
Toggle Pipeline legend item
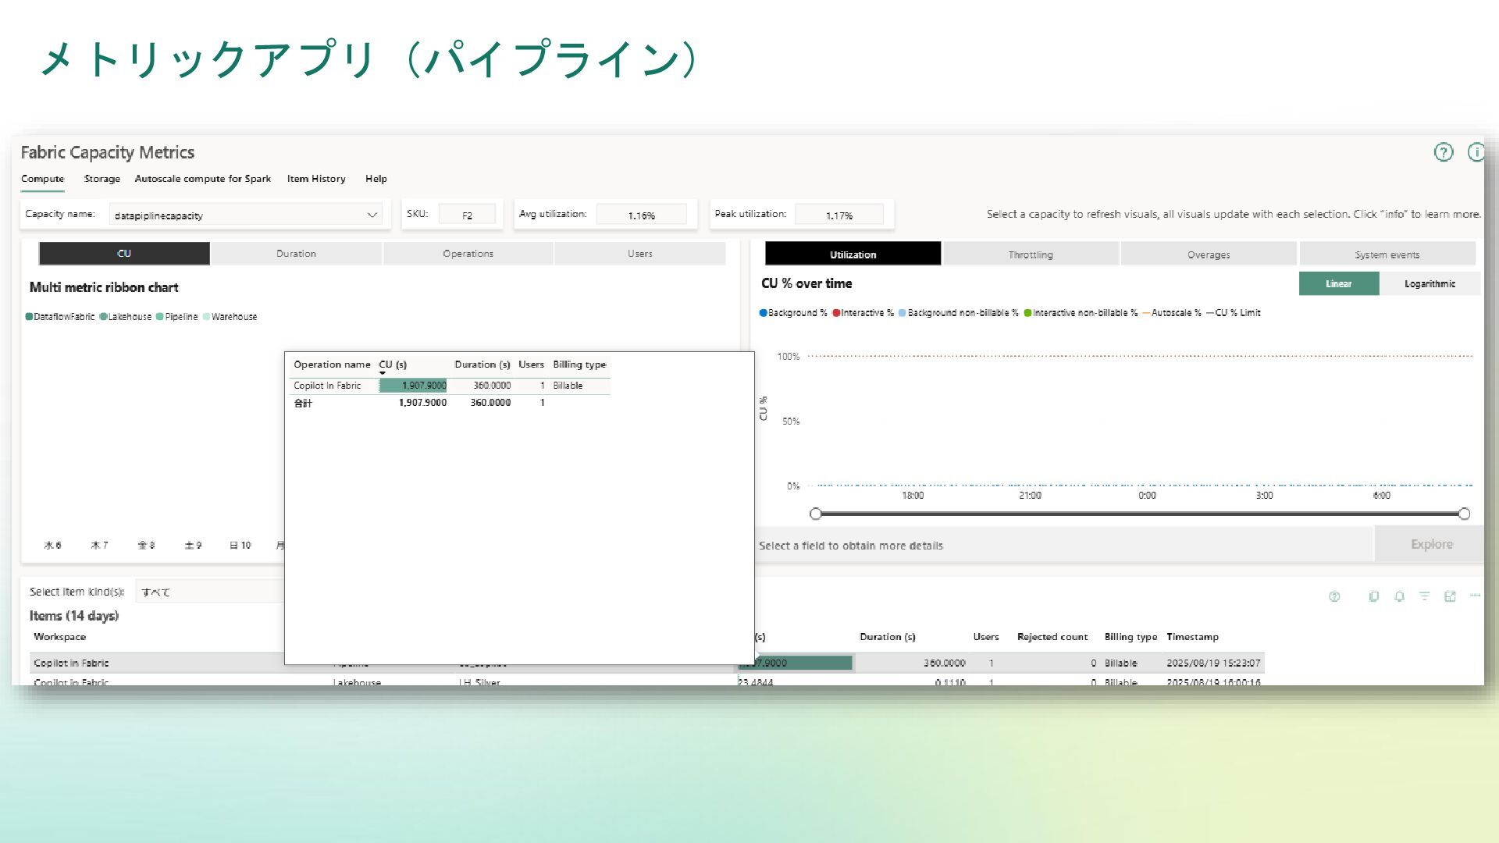tap(177, 317)
